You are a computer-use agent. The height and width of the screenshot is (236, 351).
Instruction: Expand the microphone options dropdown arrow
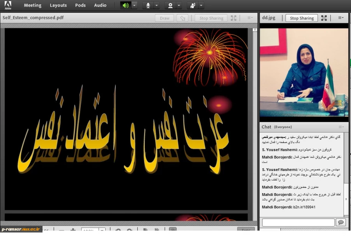(x=157, y=5)
